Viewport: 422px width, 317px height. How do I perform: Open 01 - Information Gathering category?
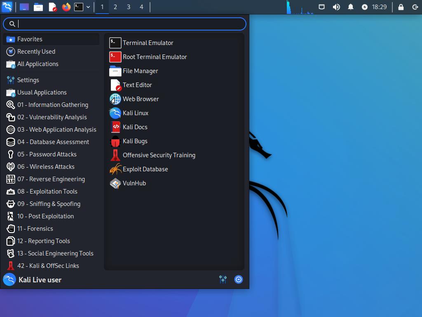[52, 105]
